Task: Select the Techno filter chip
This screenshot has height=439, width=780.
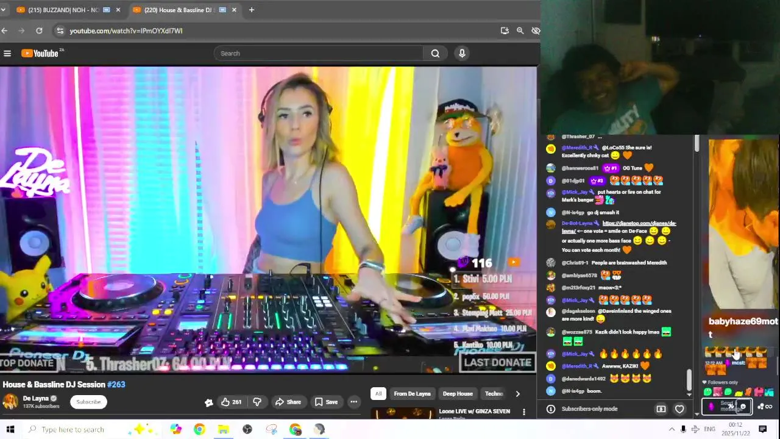Action: pyautogui.click(x=494, y=394)
